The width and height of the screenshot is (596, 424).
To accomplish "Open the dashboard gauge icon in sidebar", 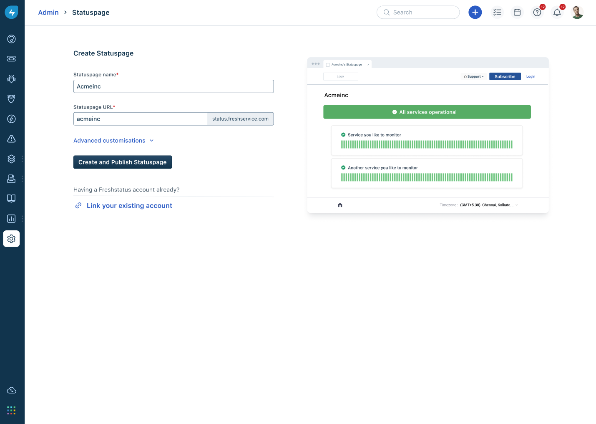I will [x=12, y=39].
